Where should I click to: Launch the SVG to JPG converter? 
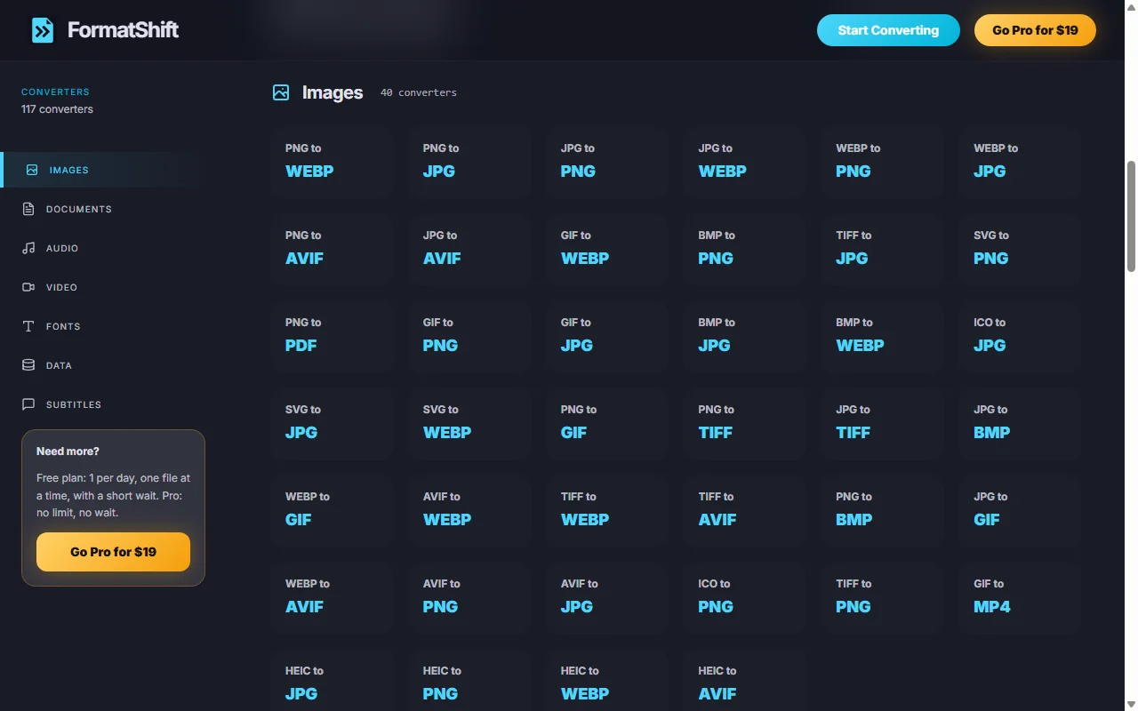pyautogui.click(x=333, y=422)
